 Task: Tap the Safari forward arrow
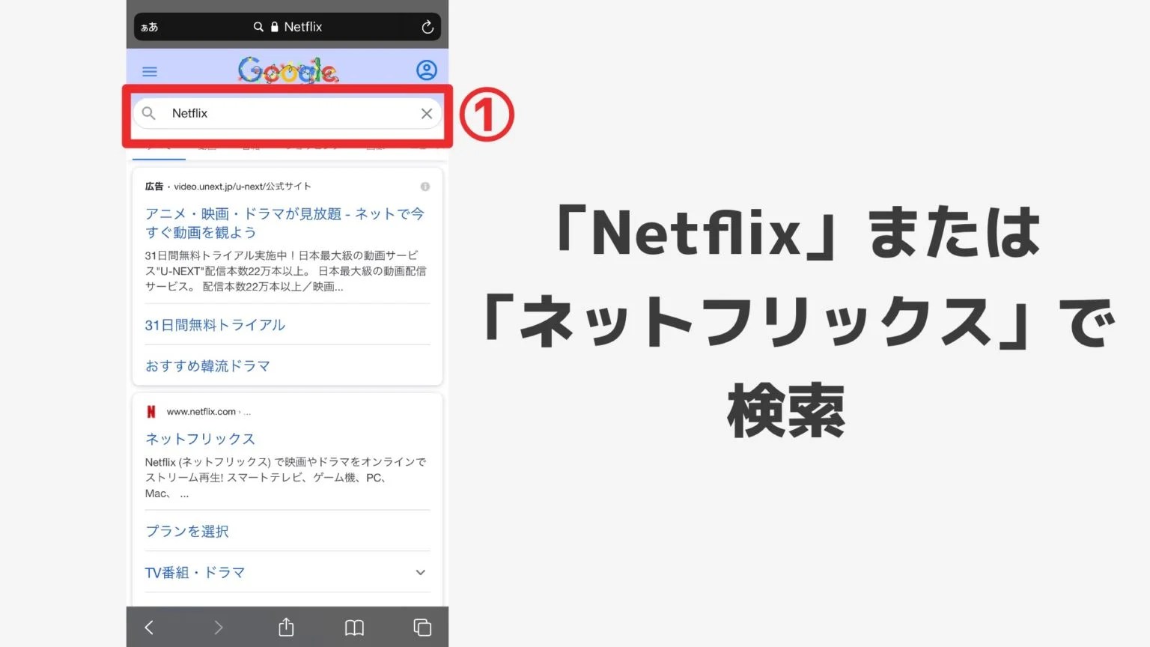(x=218, y=628)
